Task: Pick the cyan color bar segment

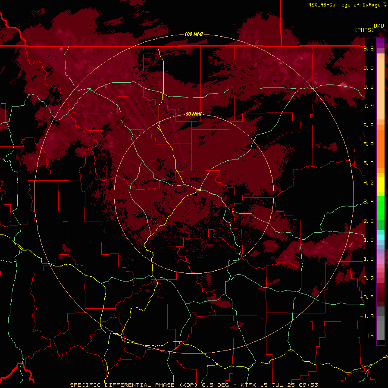Action: [381, 237]
